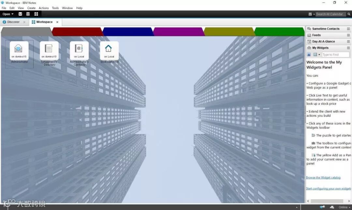Select the gray workspace page tab
This screenshot has width=352, height=210.
click(x=26, y=32)
